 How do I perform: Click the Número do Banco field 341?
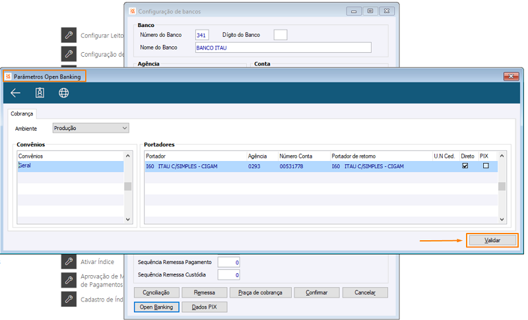pos(202,35)
